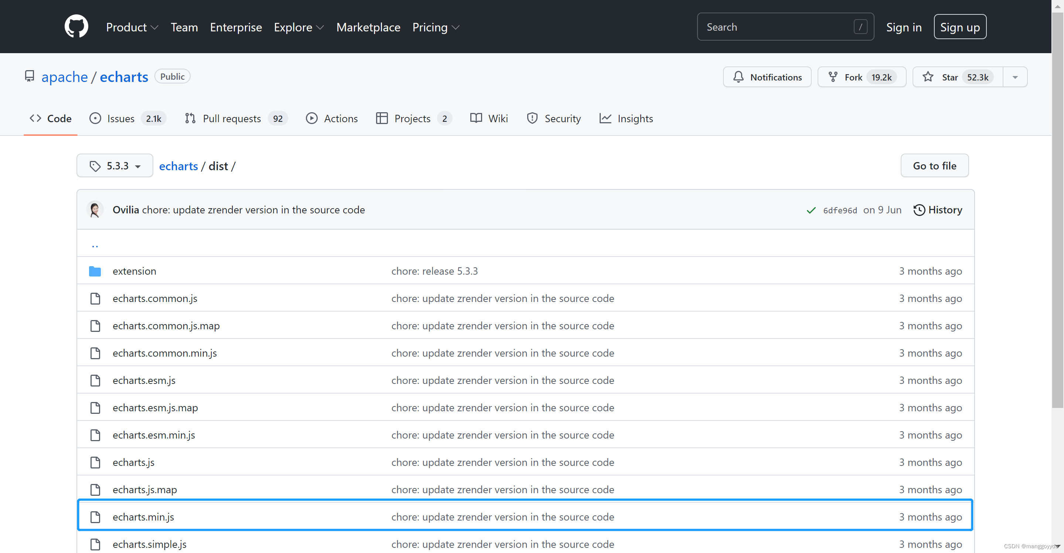This screenshot has height=553, width=1064.
Task: Click the GitHub Octocat logo
Action: pyautogui.click(x=76, y=27)
